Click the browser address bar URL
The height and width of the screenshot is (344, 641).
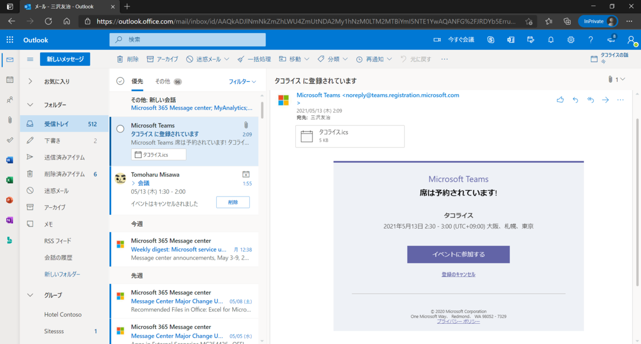(x=307, y=21)
